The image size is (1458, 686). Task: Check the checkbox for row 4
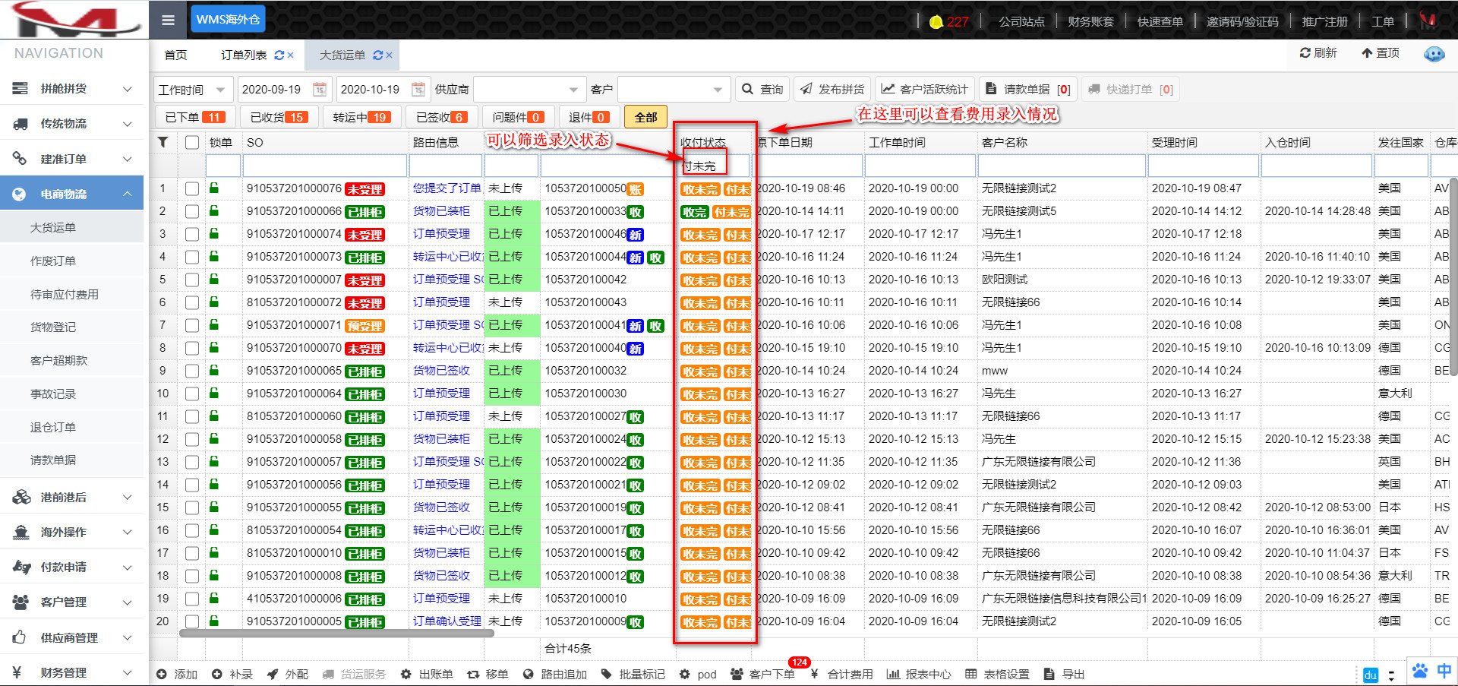(x=192, y=257)
